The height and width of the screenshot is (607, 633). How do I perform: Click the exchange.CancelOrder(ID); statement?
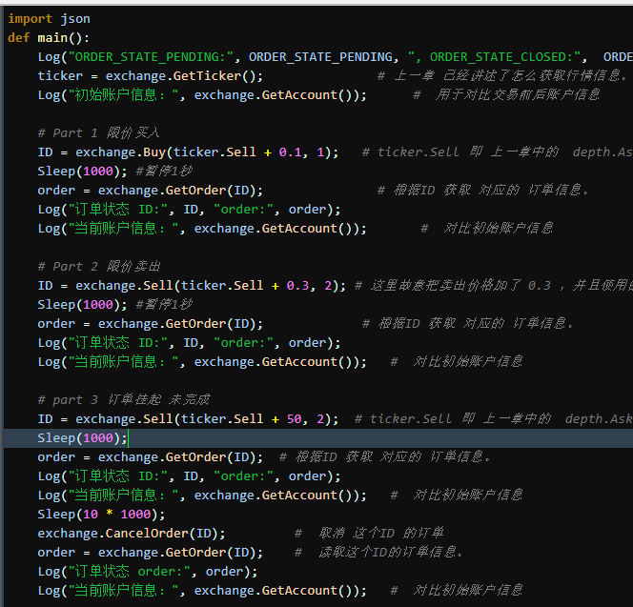[132, 533]
